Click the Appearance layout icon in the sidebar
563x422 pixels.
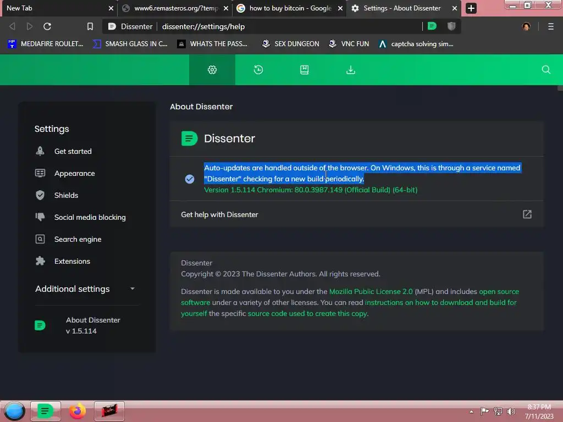(x=40, y=173)
